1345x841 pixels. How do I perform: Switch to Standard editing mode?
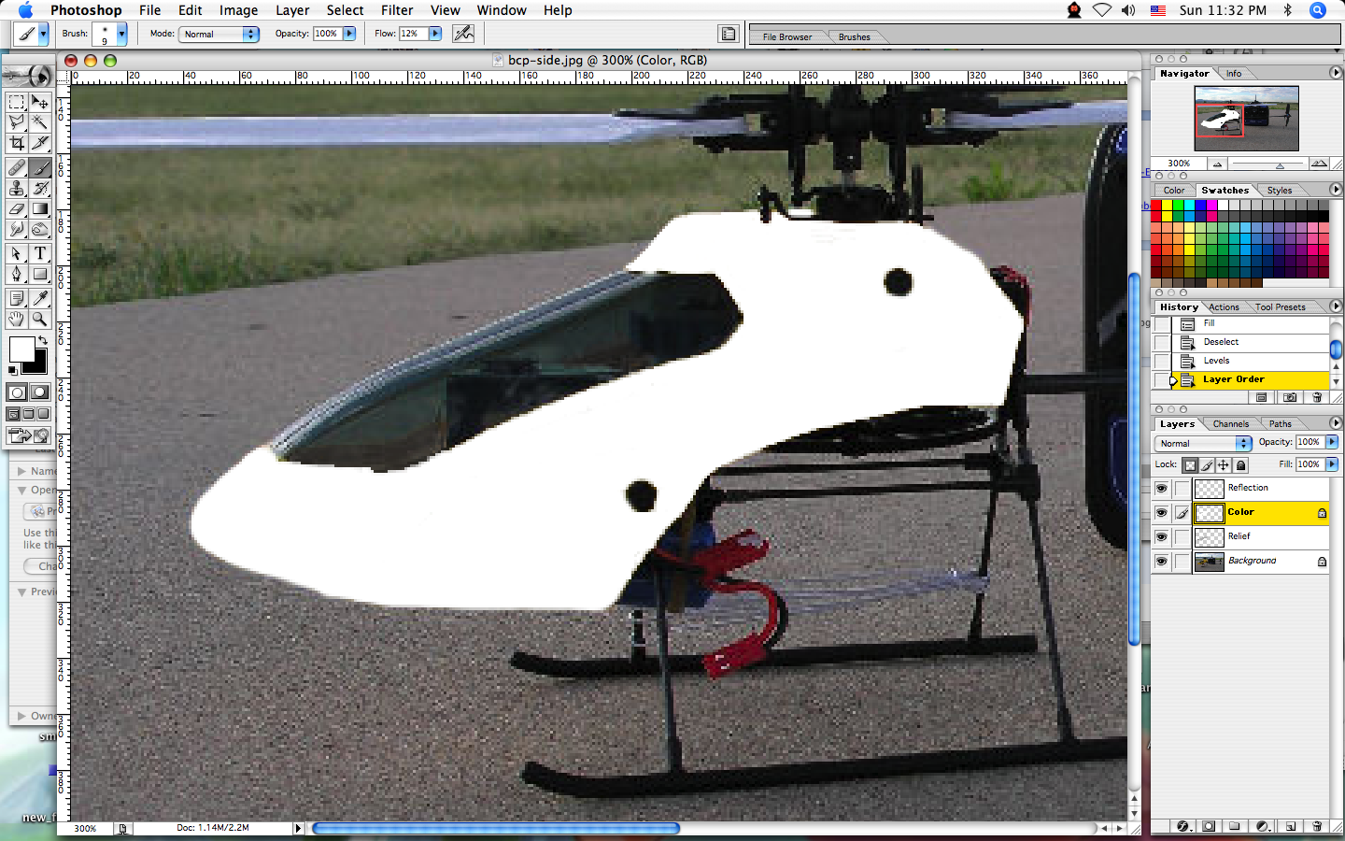tap(17, 392)
